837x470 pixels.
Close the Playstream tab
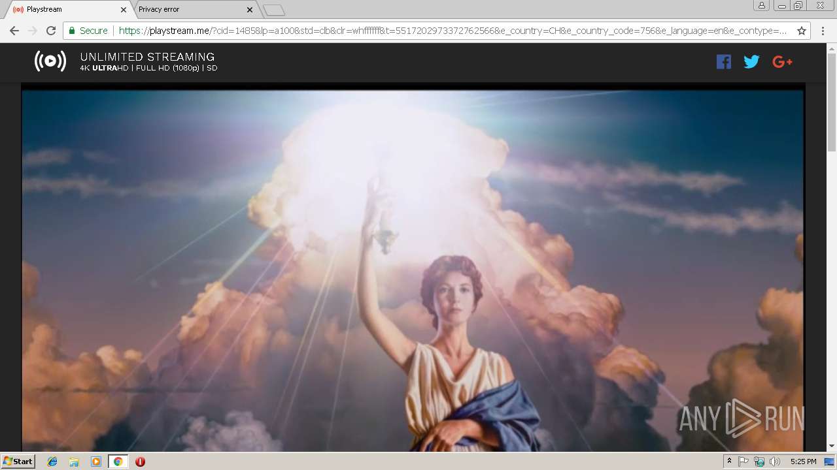point(123,10)
